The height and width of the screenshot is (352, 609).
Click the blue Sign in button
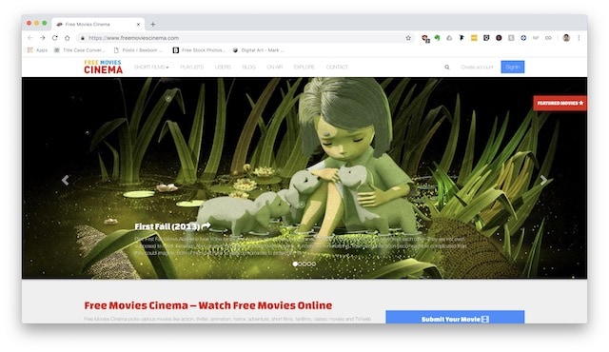pos(513,67)
